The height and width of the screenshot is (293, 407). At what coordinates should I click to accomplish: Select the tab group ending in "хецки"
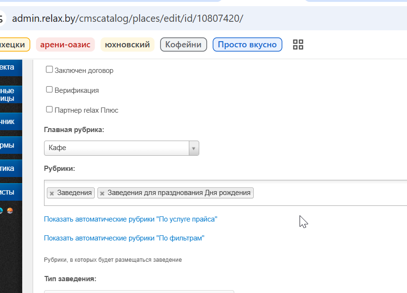[x=14, y=44]
